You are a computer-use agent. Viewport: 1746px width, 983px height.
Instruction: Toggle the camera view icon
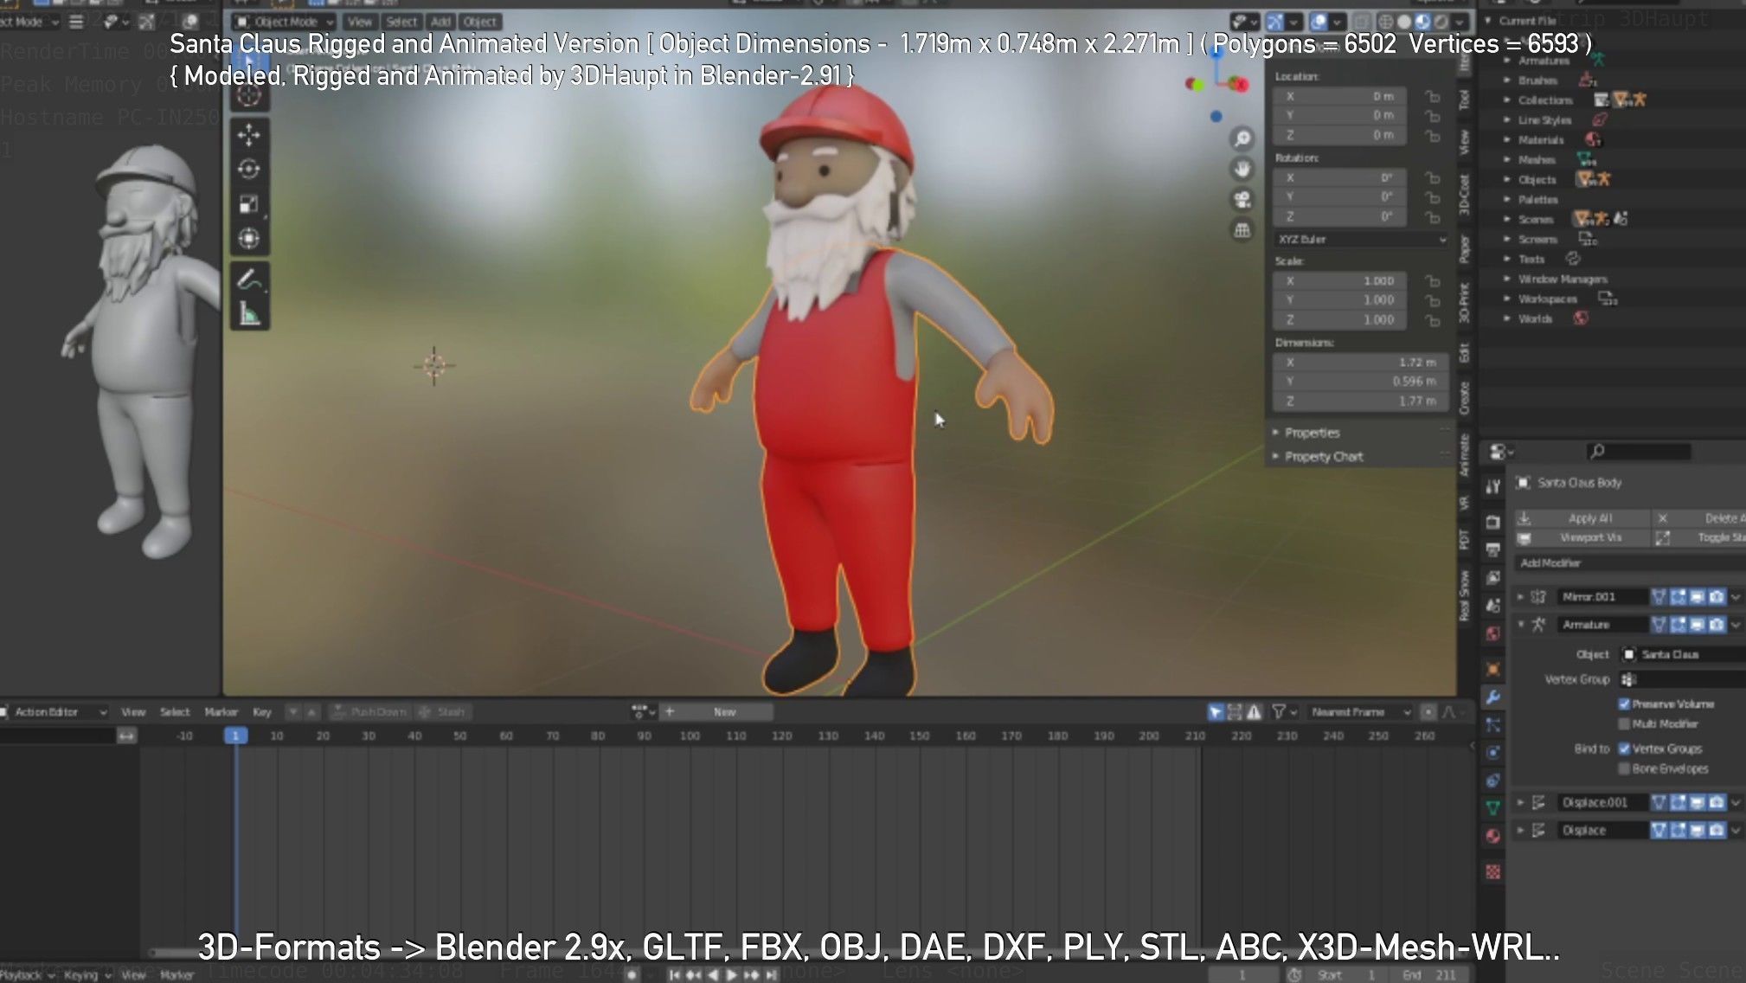tap(1242, 199)
